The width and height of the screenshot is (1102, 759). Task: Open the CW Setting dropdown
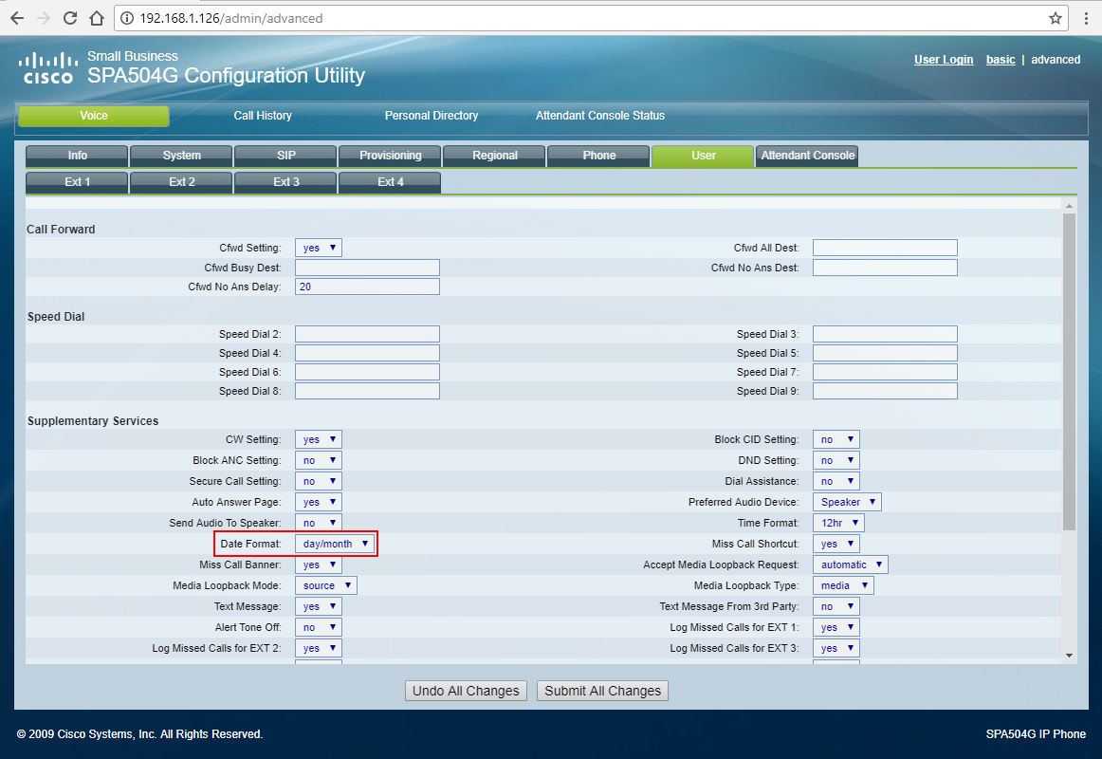click(319, 439)
